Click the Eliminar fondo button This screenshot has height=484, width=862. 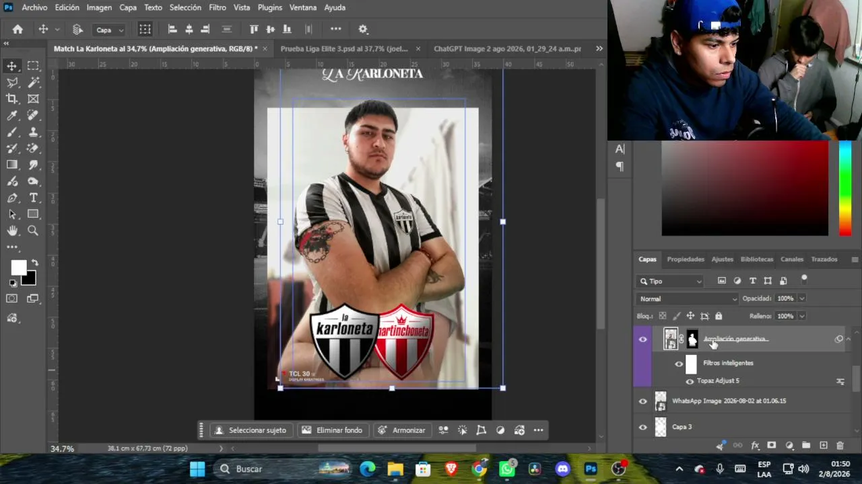point(332,430)
